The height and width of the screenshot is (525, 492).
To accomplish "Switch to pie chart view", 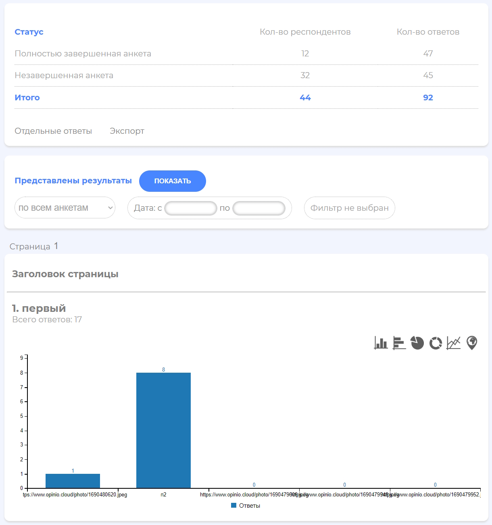I will (417, 343).
